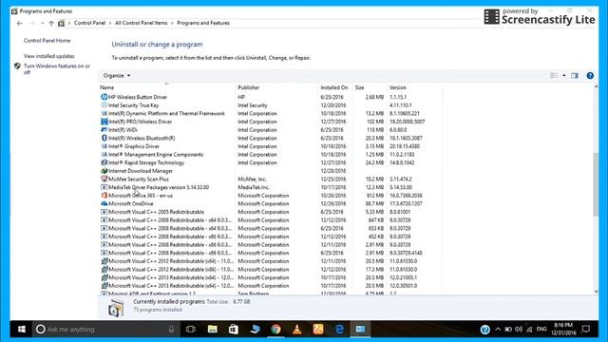
Task: Sort by the Name column header
Action: [107, 87]
